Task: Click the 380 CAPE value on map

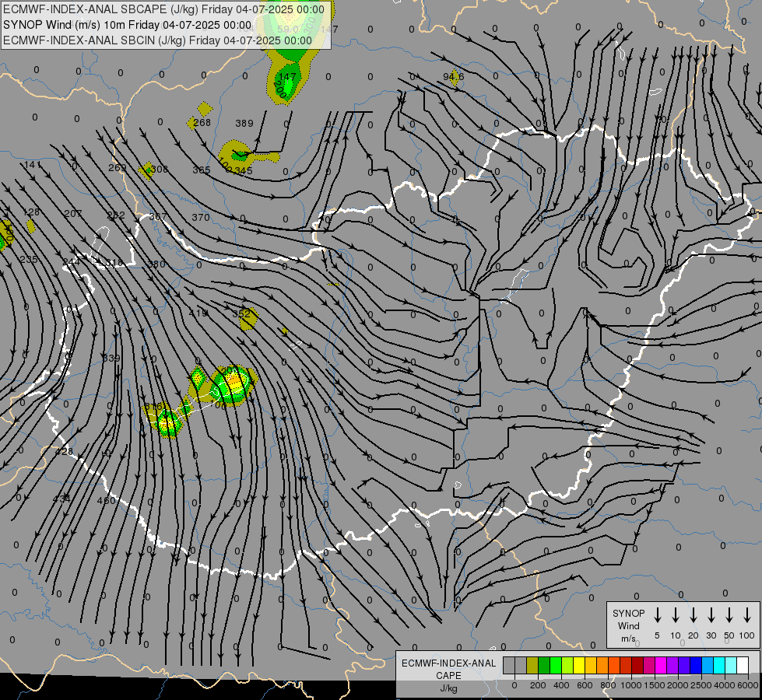Action: point(156,264)
